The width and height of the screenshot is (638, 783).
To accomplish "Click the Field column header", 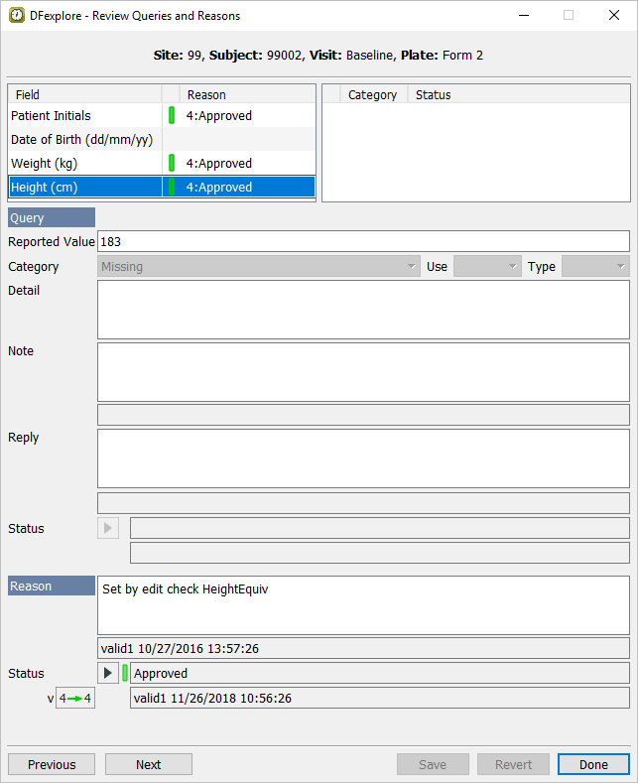I will pos(84,94).
